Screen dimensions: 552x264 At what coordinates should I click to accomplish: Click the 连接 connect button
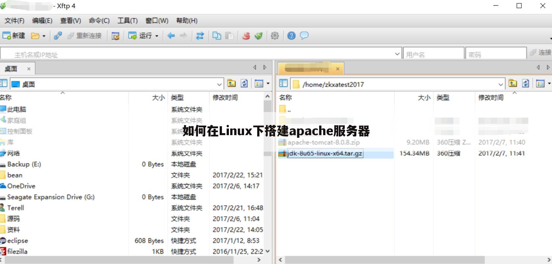(540, 53)
